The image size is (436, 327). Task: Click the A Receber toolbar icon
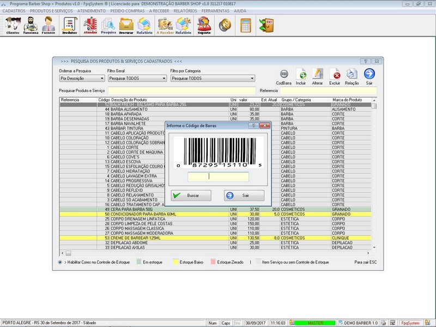point(165,25)
